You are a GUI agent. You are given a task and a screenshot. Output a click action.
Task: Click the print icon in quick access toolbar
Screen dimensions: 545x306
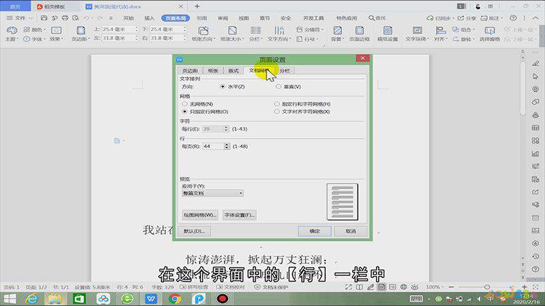pos(65,18)
